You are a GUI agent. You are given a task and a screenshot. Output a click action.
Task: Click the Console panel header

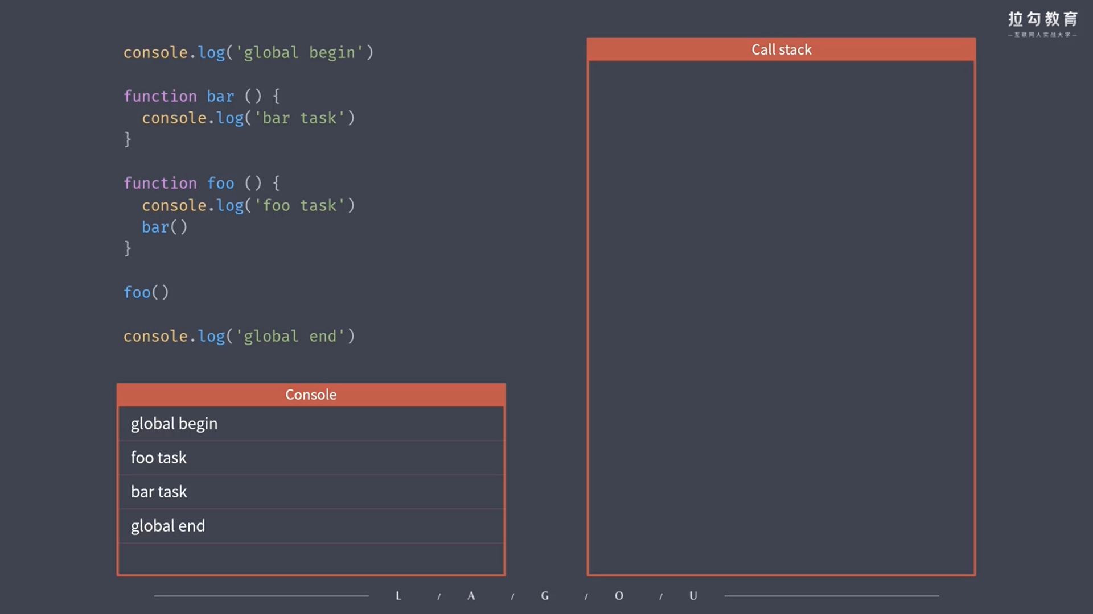point(311,395)
